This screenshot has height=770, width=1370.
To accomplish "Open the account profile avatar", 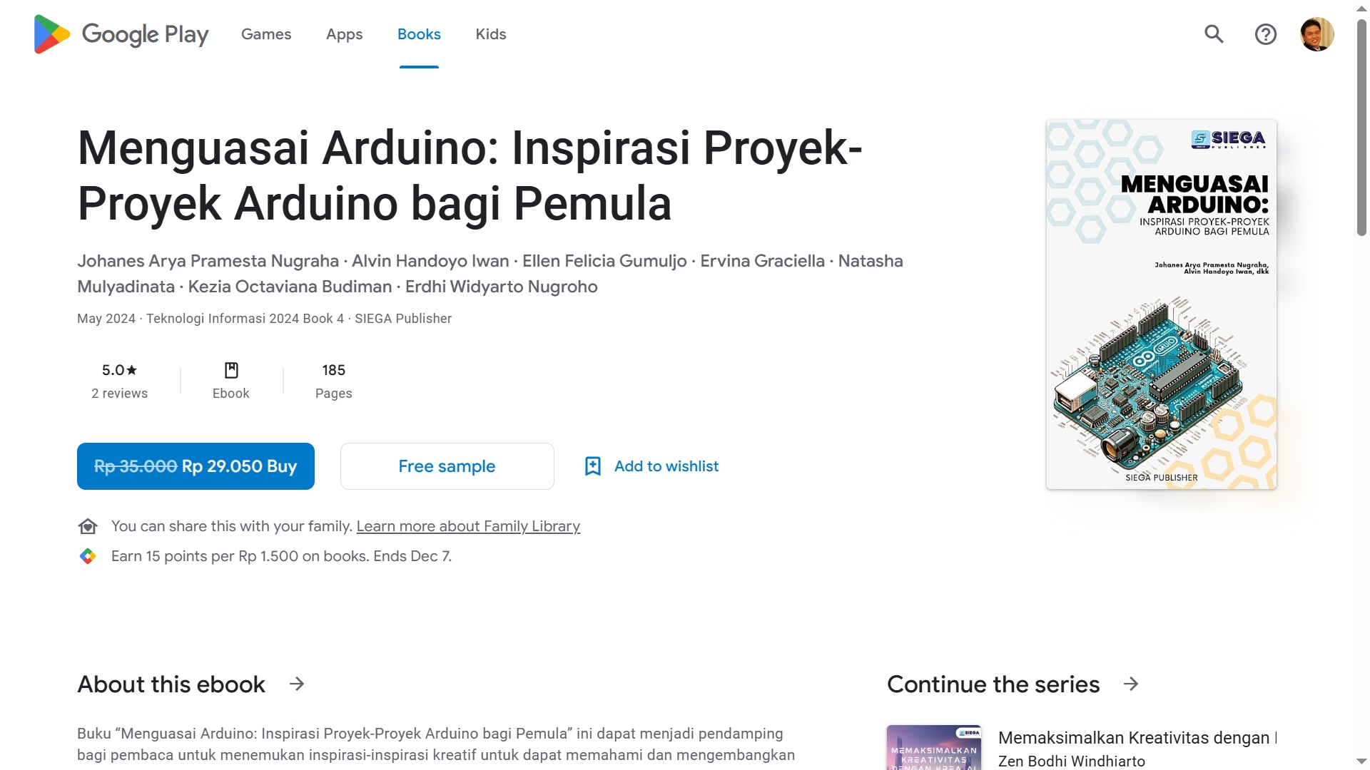I will (1316, 34).
